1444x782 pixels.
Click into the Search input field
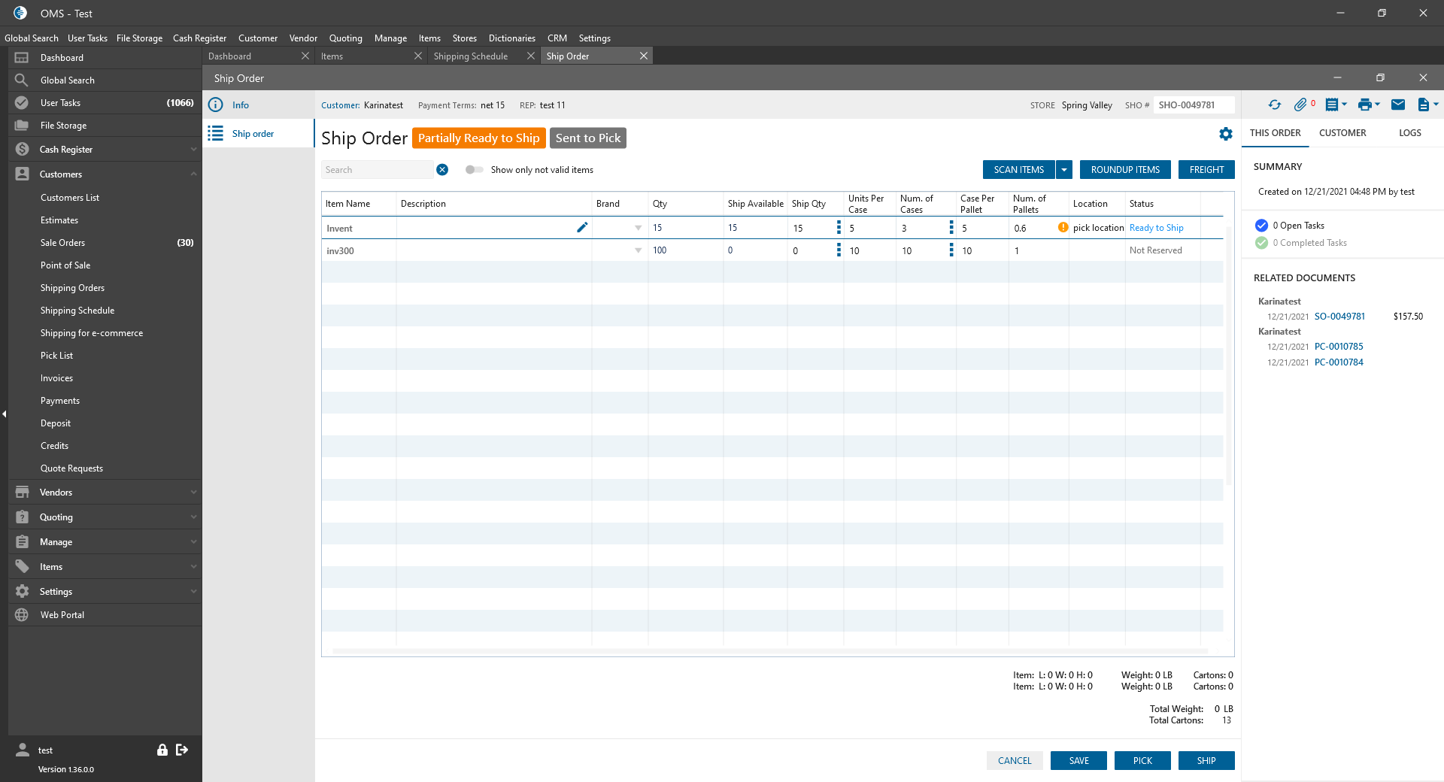click(x=376, y=170)
